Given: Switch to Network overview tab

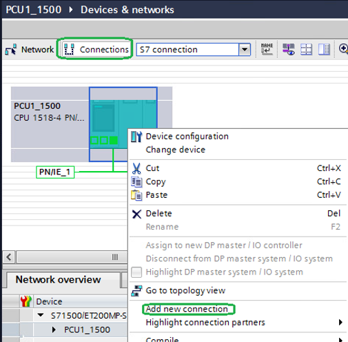Looking at the screenshot, I should (x=58, y=280).
